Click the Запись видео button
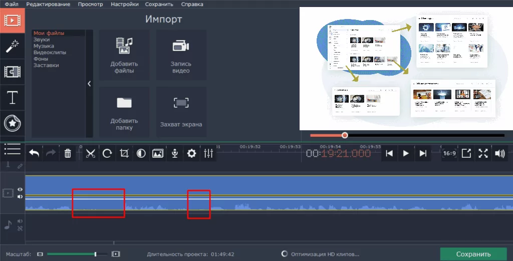Image resolution: width=513 pixels, height=261 pixels. 181,55
